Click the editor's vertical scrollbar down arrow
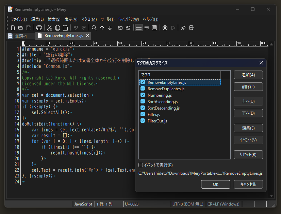Viewport: 281px width, 214px height. tap(271, 196)
